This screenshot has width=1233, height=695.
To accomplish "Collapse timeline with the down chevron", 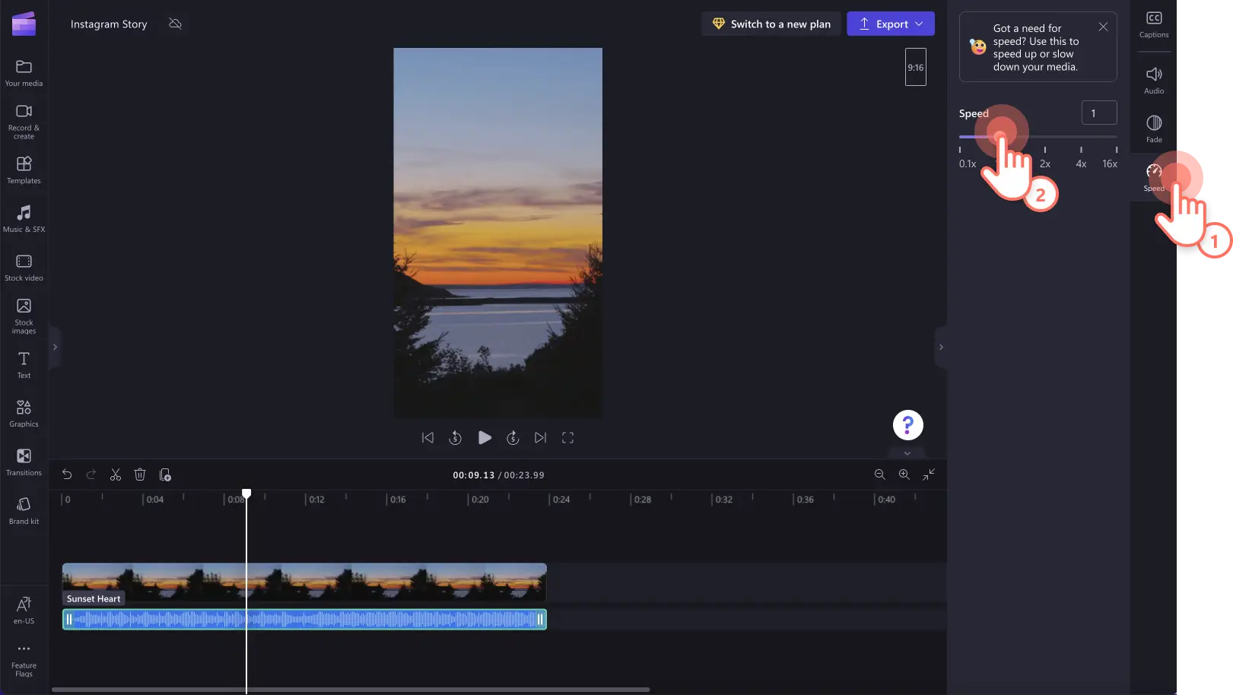I will coord(907,453).
